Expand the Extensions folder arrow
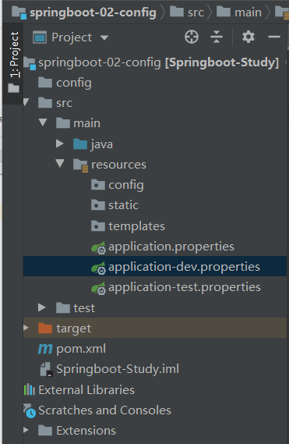The width and height of the screenshot is (289, 444). click(x=26, y=430)
